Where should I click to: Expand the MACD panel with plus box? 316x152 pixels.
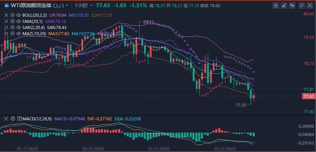pyautogui.click(x=19, y=119)
